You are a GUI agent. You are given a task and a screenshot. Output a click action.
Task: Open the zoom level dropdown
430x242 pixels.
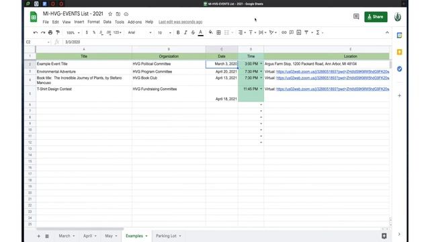(73, 33)
